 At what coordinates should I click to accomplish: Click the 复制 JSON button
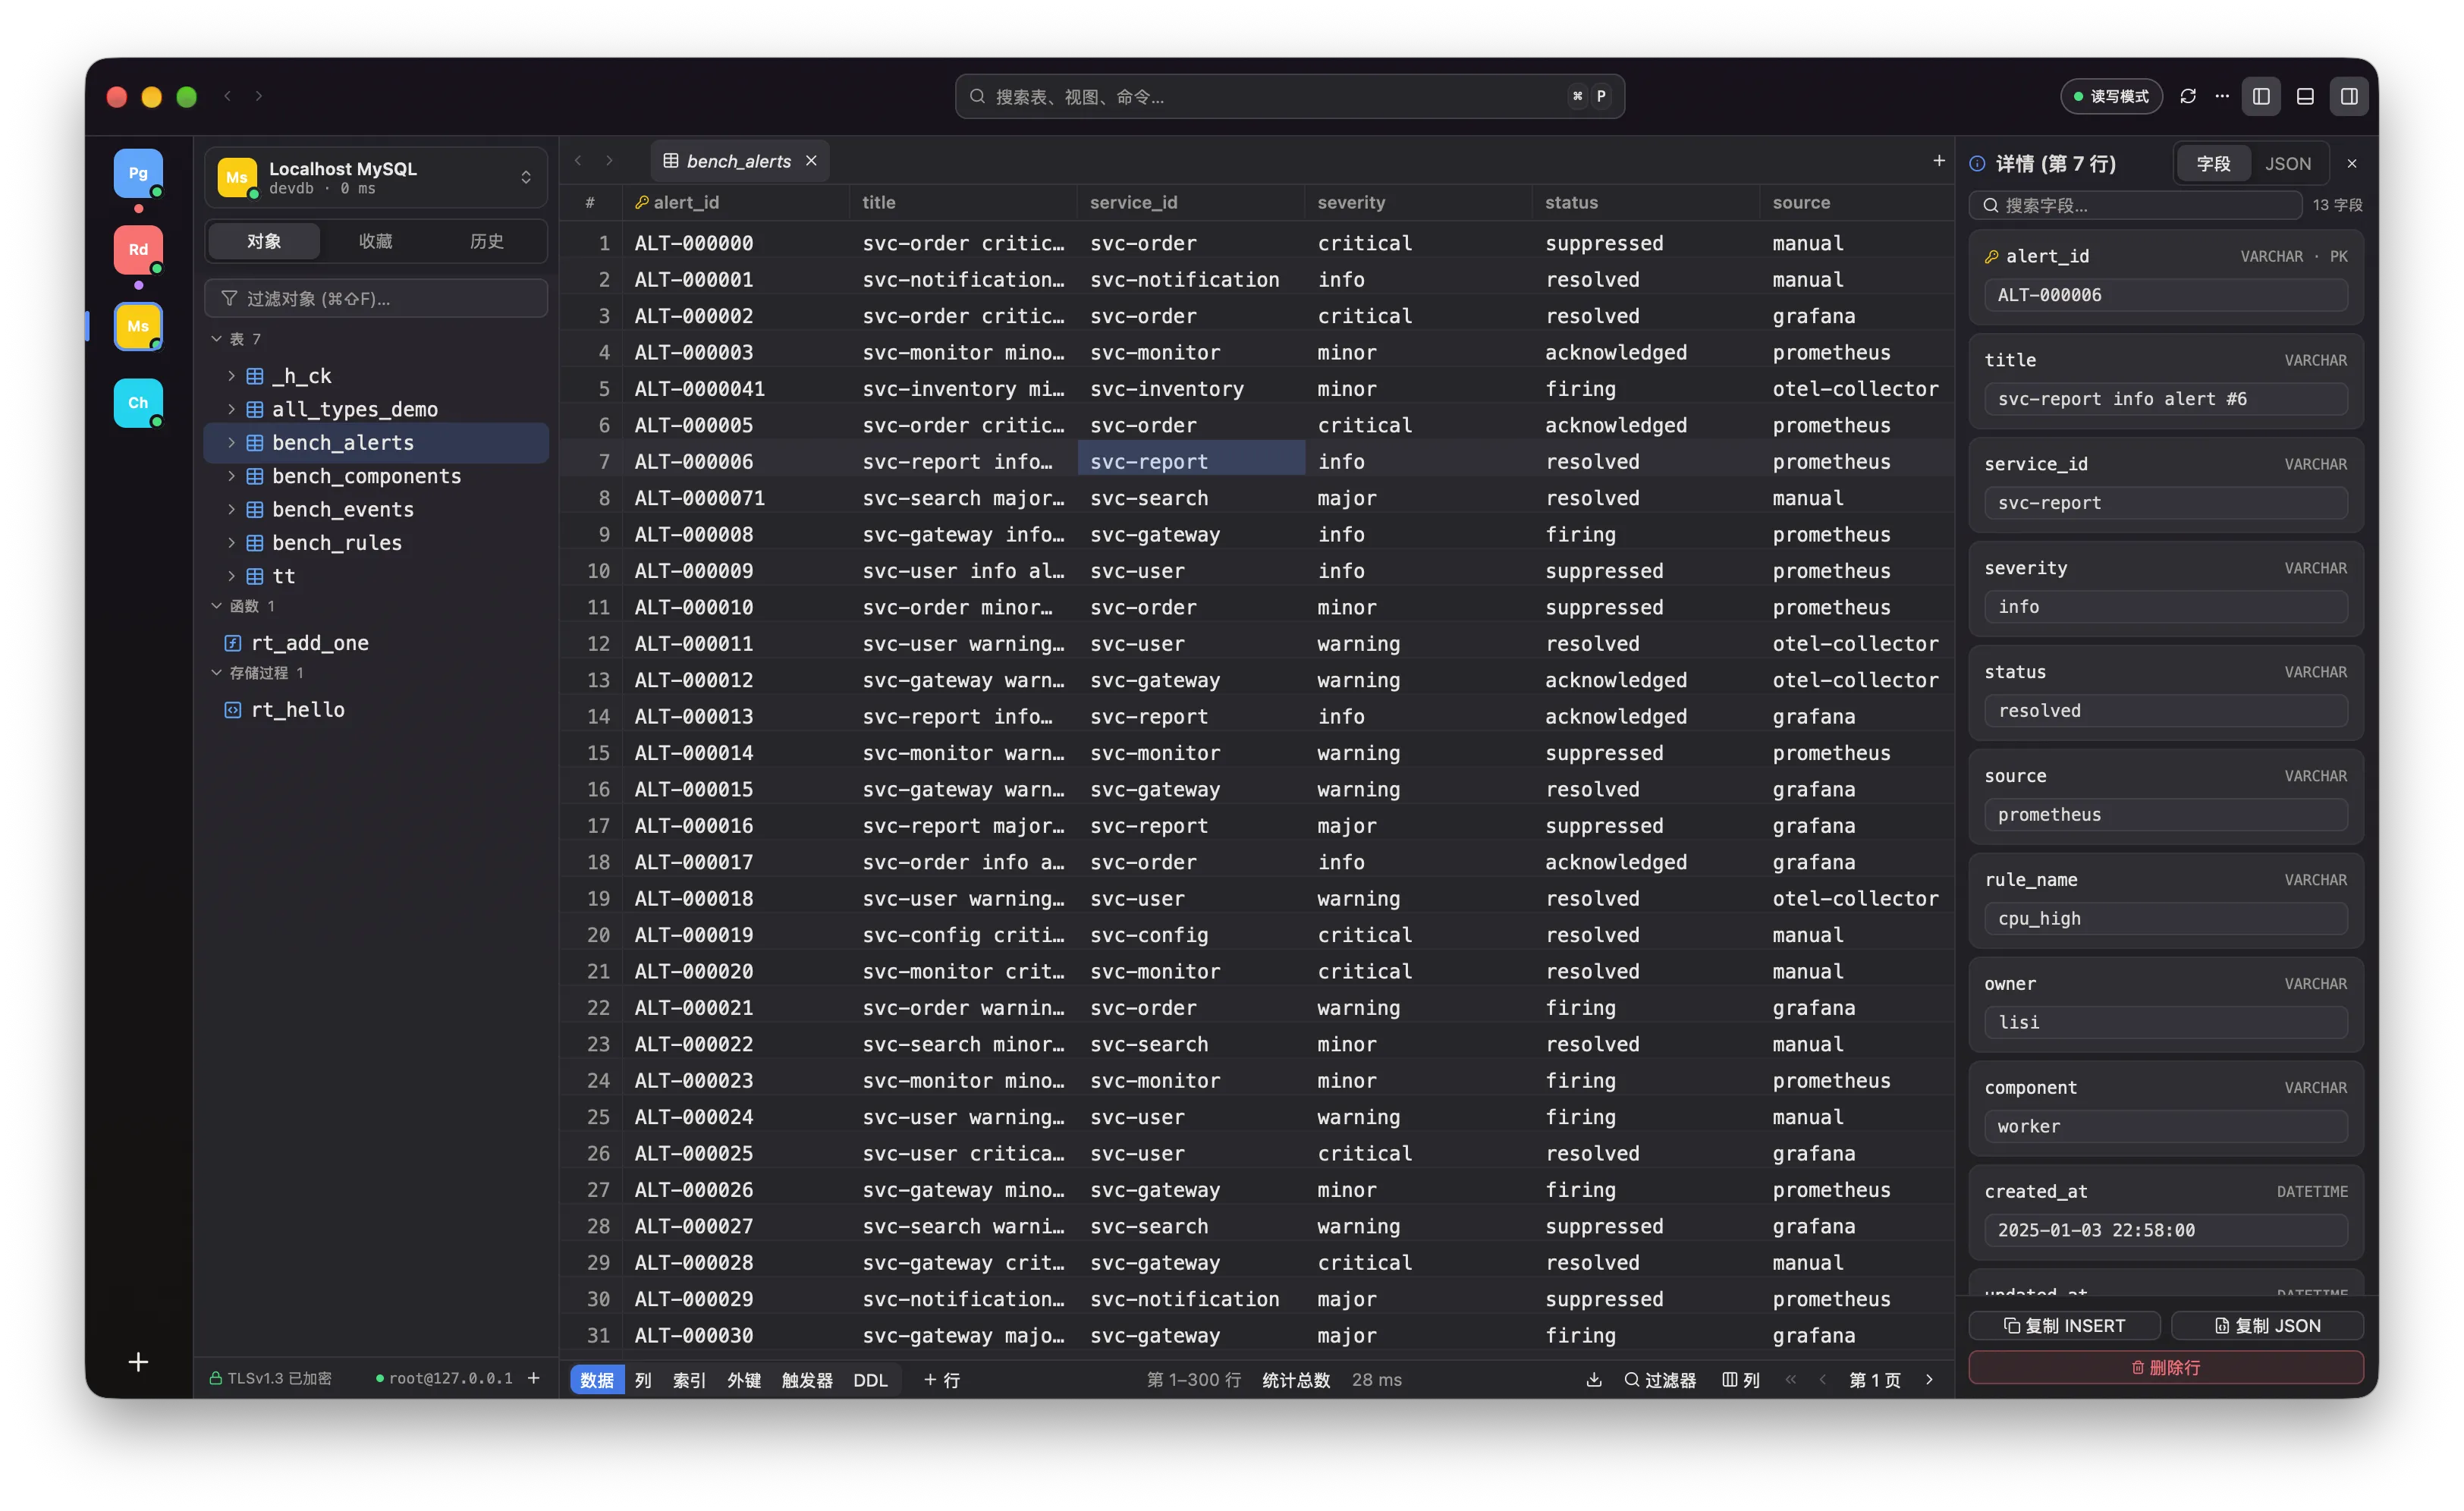2267,1325
